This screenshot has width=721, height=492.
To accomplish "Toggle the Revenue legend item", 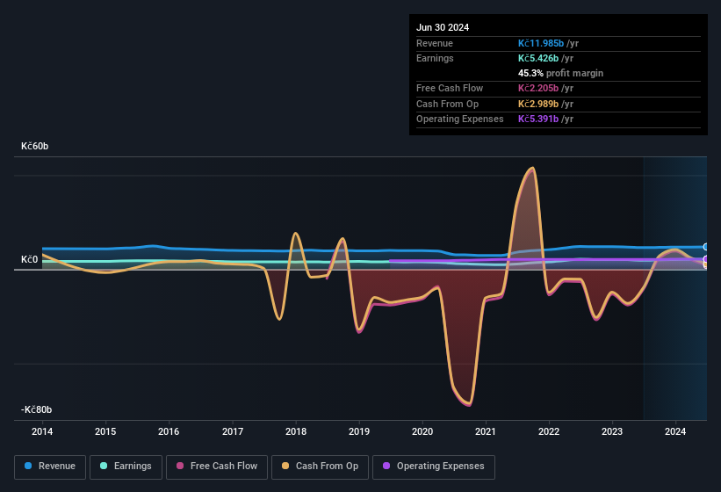I will (50, 466).
